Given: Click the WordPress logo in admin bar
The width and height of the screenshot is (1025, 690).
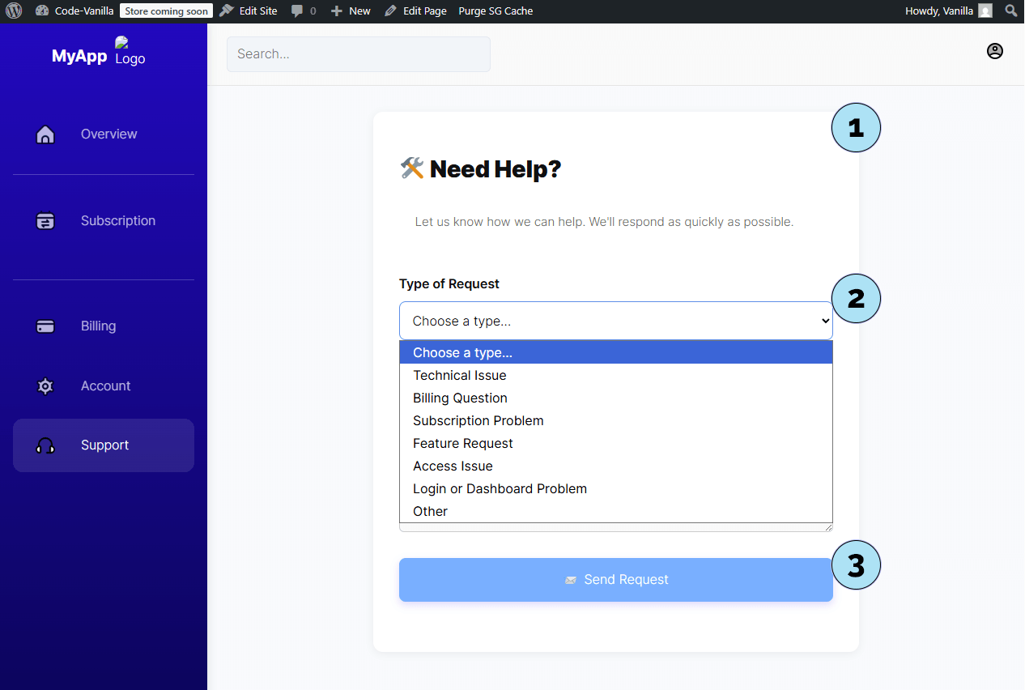Looking at the screenshot, I should [x=14, y=11].
